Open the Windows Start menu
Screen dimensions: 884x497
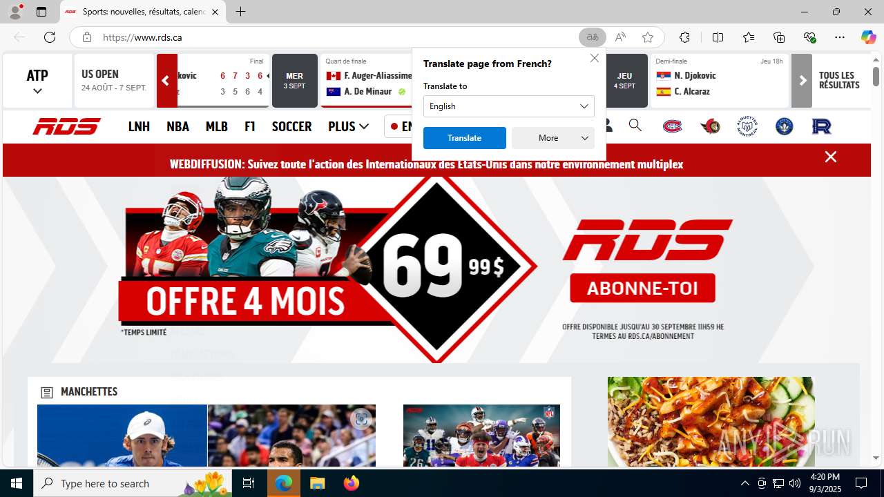[17, 483]
